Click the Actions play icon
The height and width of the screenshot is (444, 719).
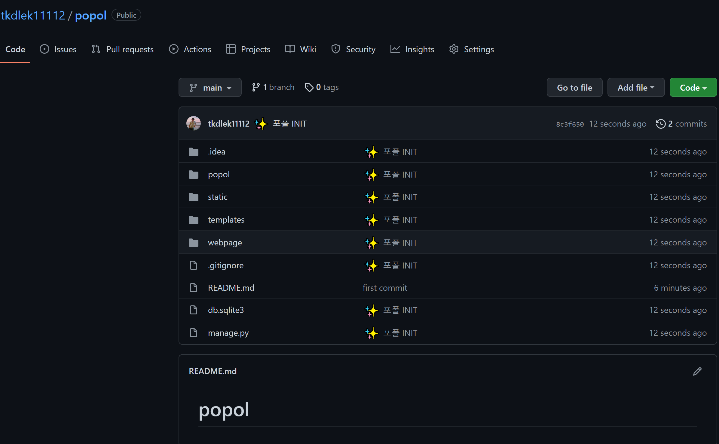[x=173, y=49]
